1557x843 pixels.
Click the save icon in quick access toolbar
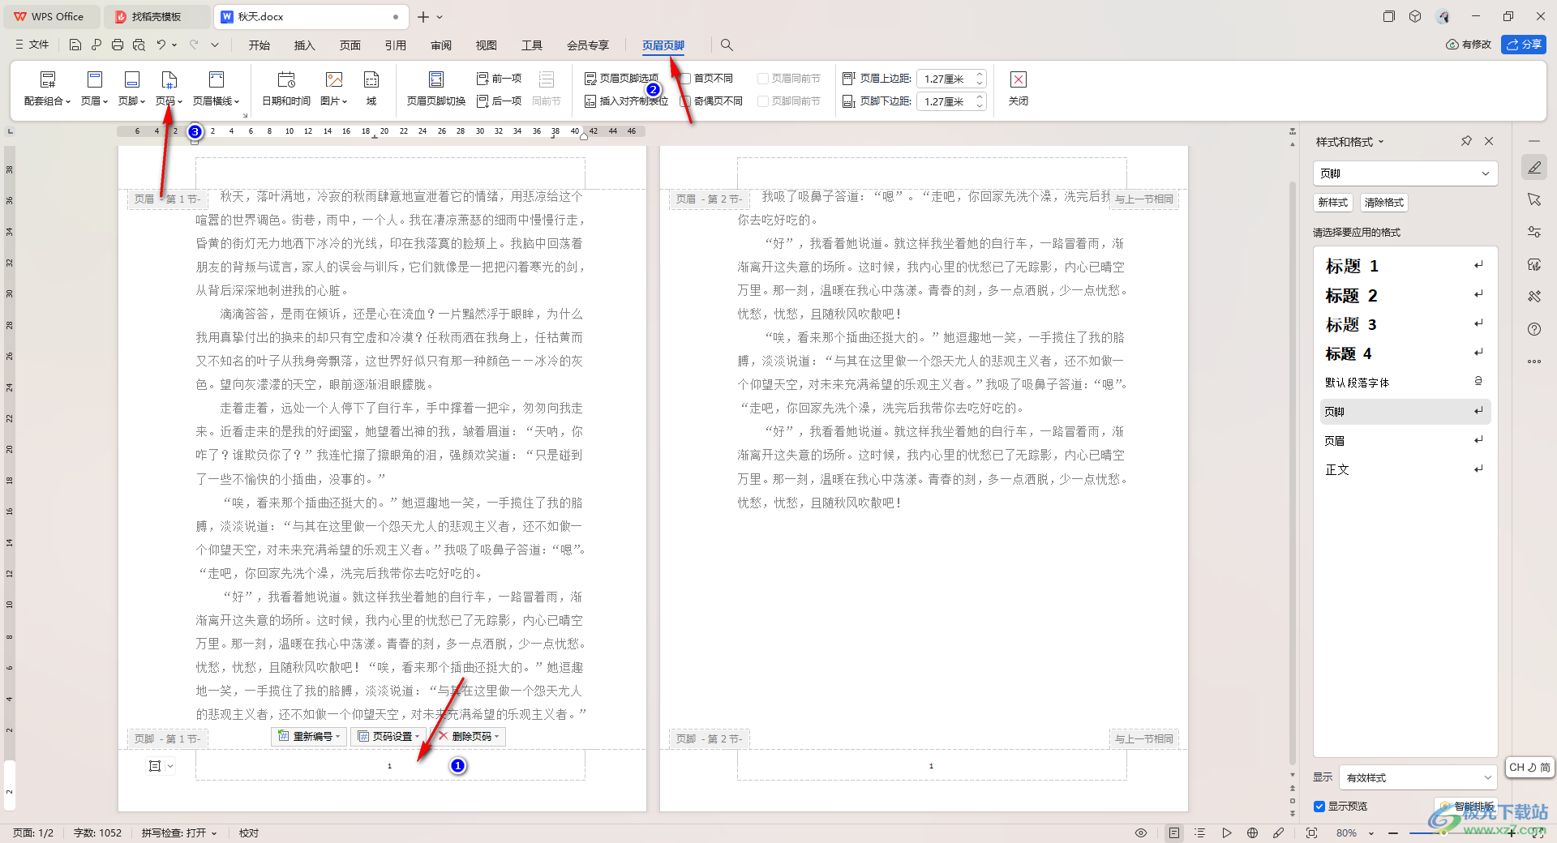(75, 45)
